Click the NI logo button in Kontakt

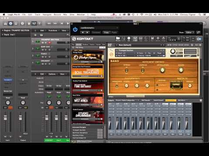point(199,39)
